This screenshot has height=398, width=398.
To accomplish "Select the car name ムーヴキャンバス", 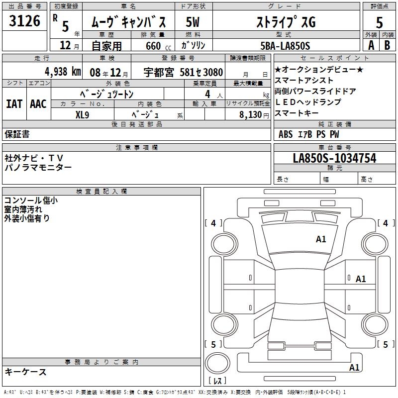I will click(x=129, y=22).
